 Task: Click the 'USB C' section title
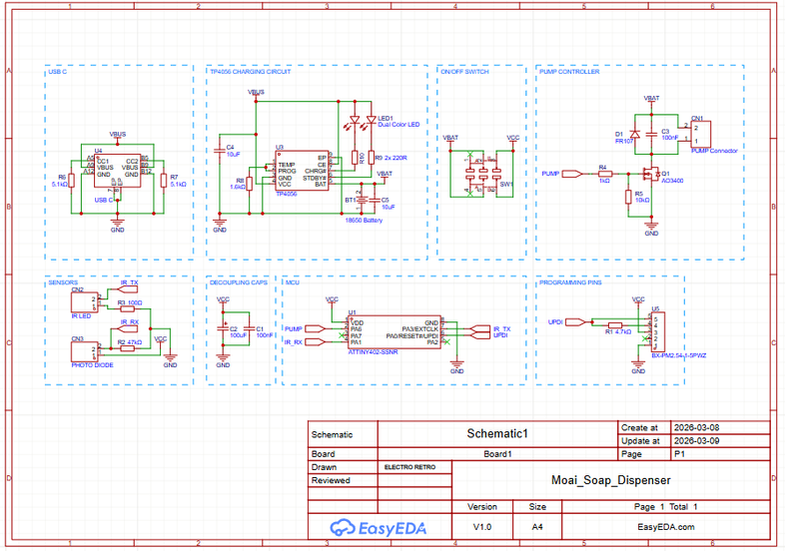57,72
